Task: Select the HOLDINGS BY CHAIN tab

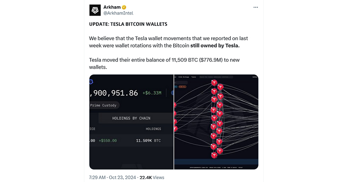Action: coord(131,118)
